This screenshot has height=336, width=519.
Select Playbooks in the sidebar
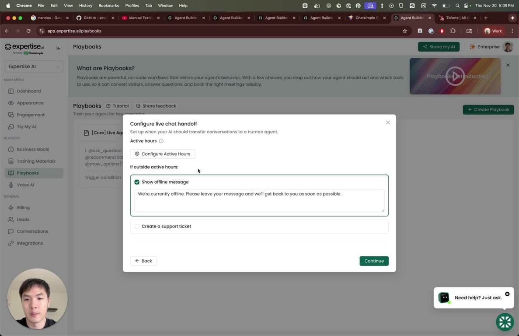pyautogui.click(x=34, y=173)
